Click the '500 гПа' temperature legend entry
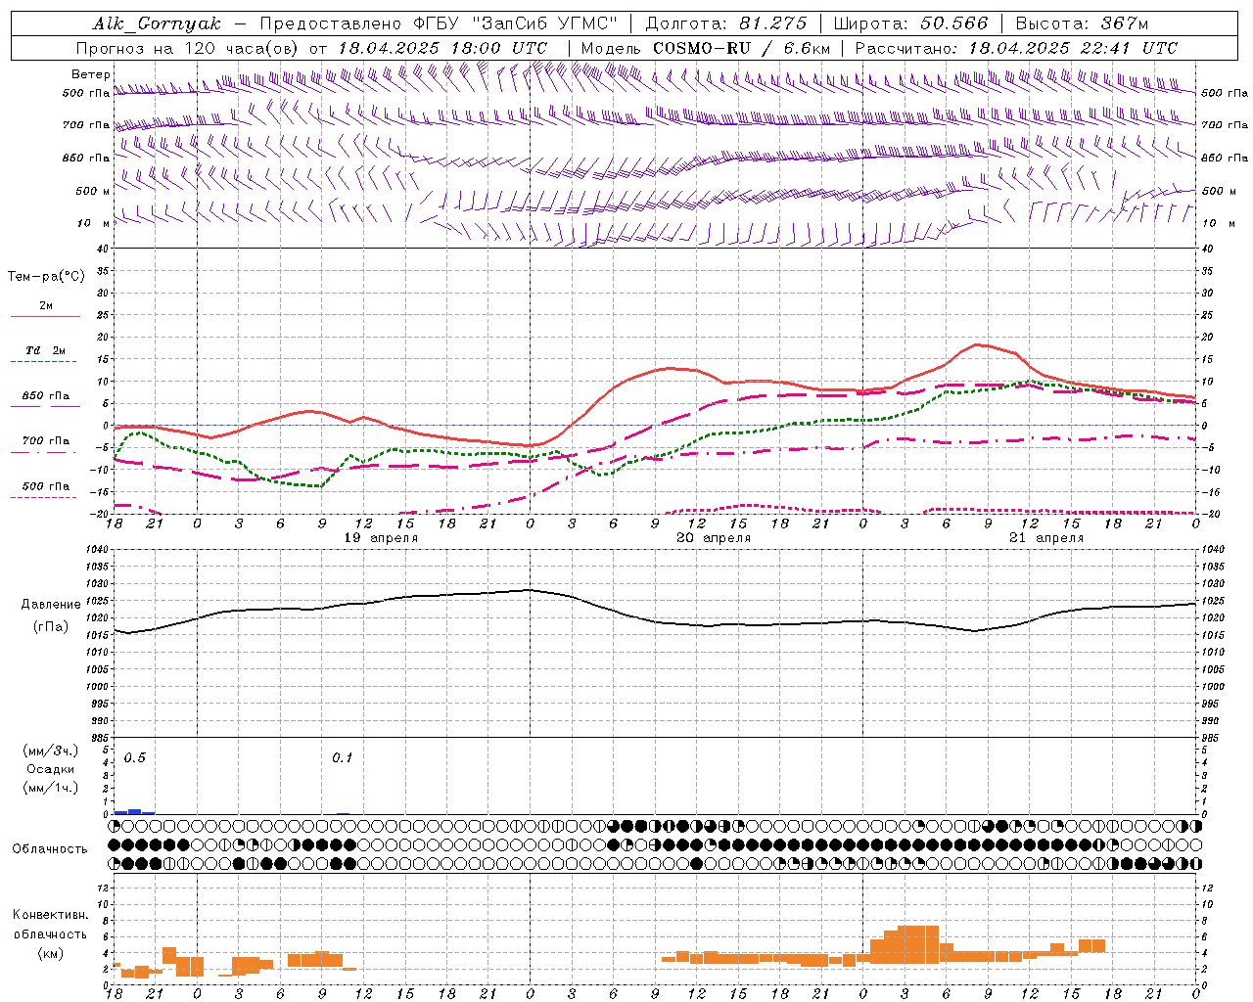Screen dimensions: 1253x1002 46,486
